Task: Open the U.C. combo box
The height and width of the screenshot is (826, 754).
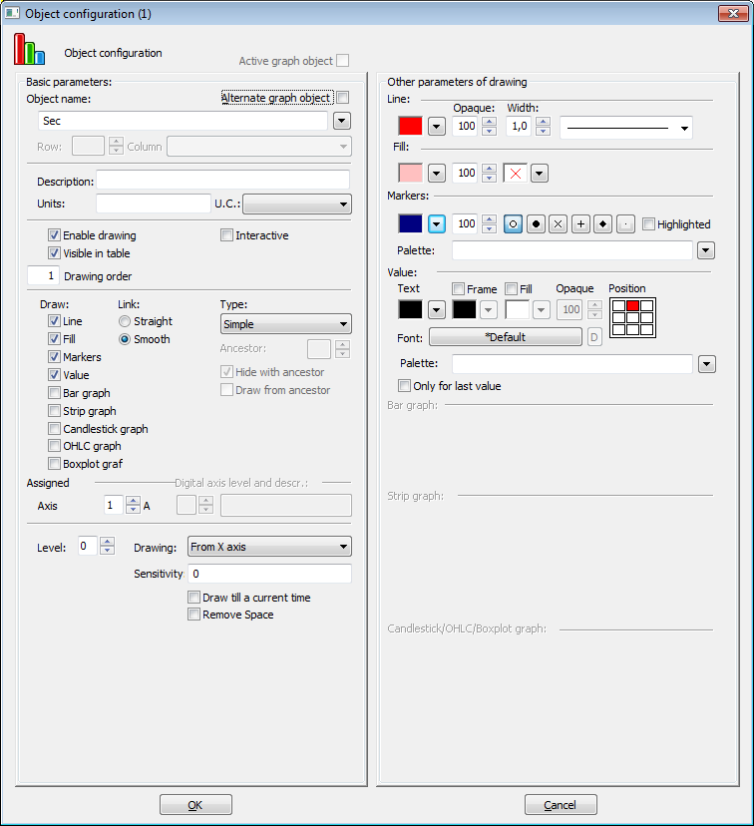Action: click(x=297, y=205)
